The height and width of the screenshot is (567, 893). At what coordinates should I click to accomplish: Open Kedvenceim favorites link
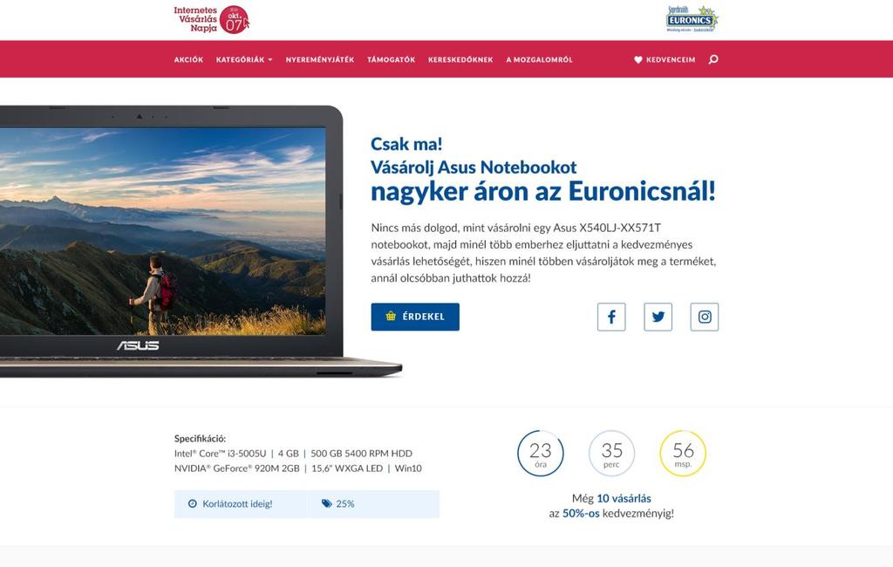coord(665,60)
